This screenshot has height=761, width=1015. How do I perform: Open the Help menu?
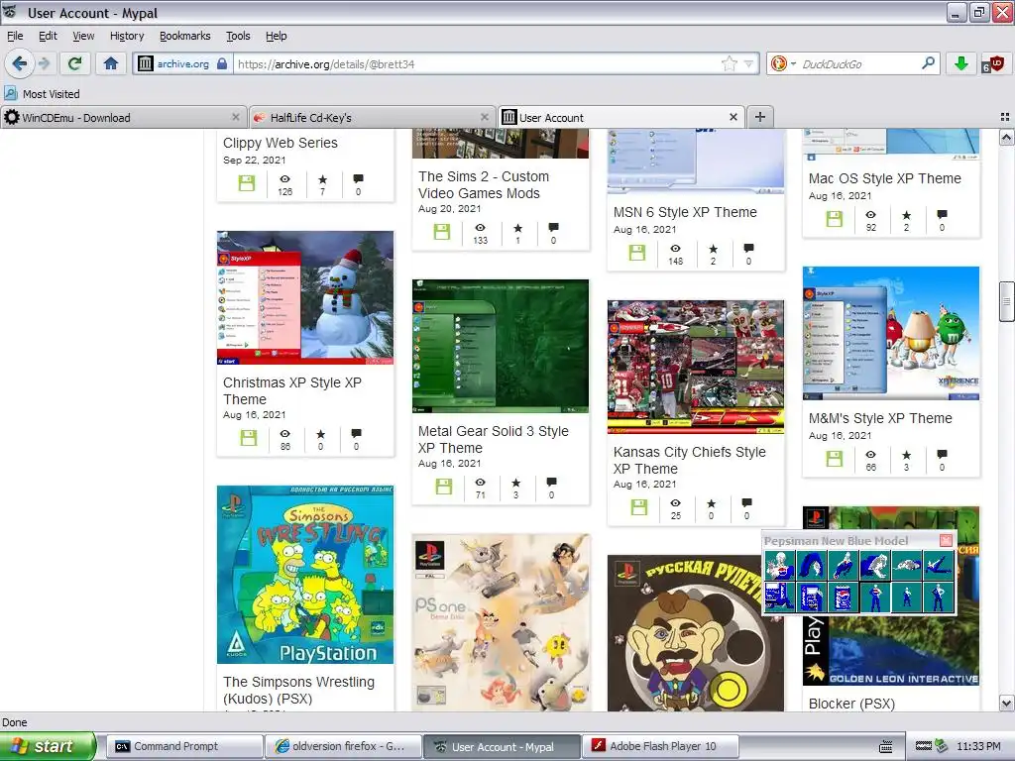pos(277,37)
